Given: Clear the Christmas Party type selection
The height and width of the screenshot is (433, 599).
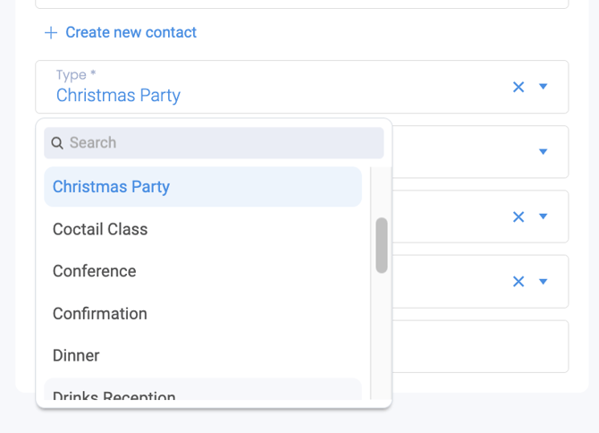Looking at the screenshot, I should click(519, 87).
